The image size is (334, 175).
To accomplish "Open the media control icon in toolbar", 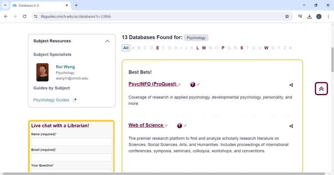I will click(300, 17).
